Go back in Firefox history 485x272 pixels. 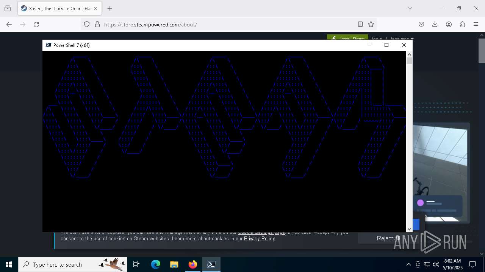tap(9, 24)
